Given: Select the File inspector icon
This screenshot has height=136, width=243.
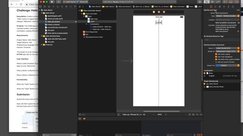Looking at the screenshot, I should [211, 7].
